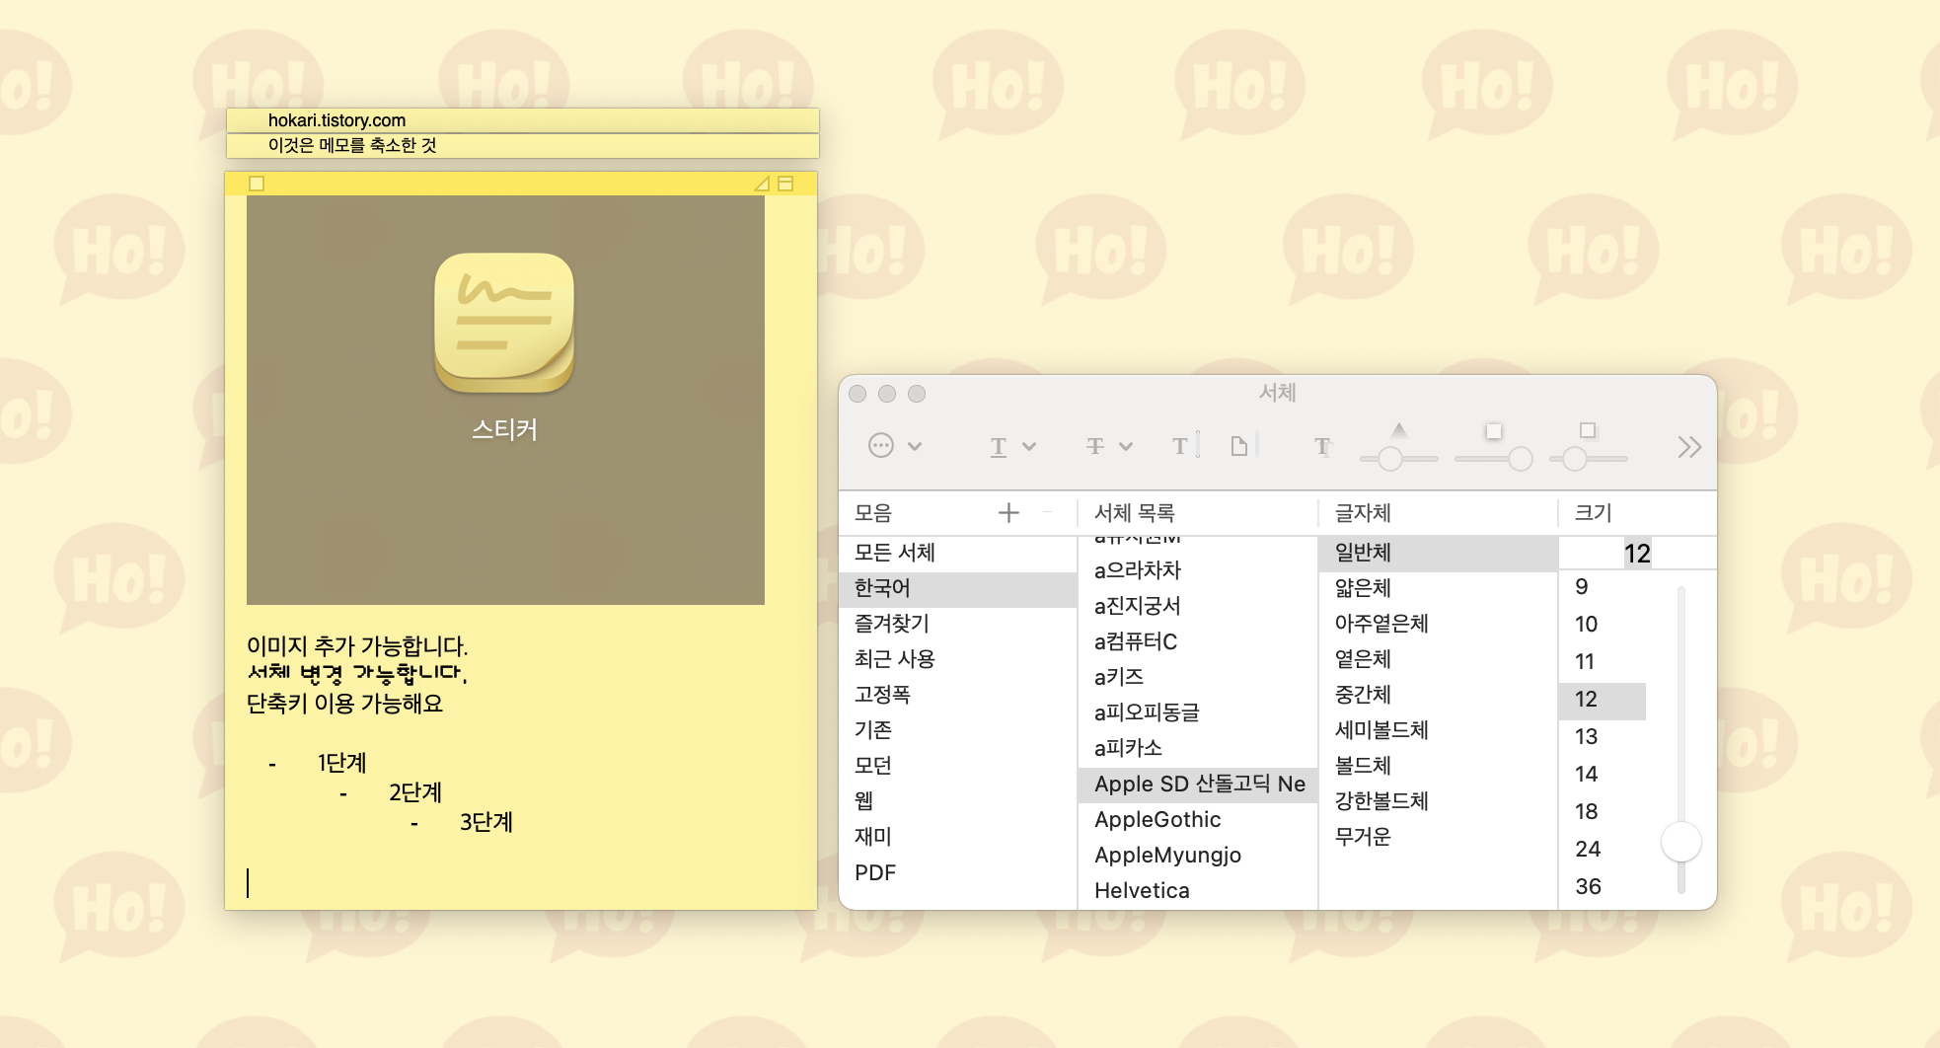Set font size to 24

click(x=1603, y=850)
